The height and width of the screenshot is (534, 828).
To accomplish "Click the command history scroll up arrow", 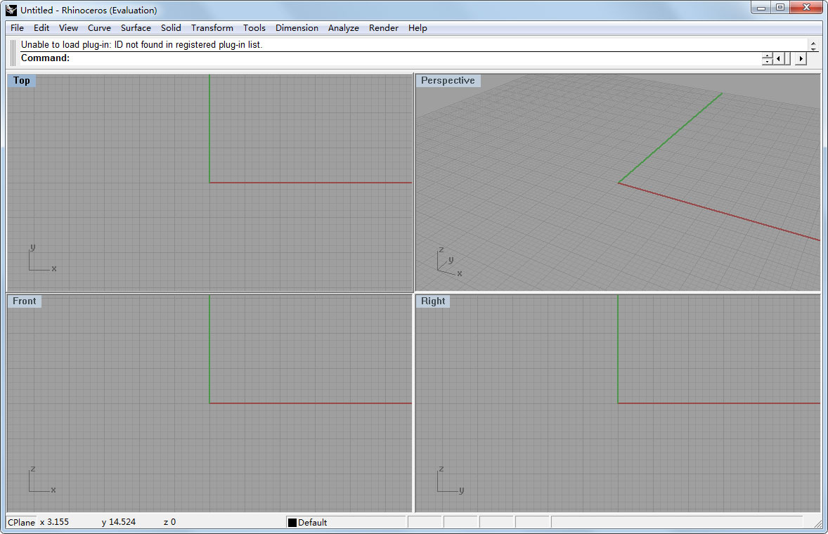I will pos(813,44).
